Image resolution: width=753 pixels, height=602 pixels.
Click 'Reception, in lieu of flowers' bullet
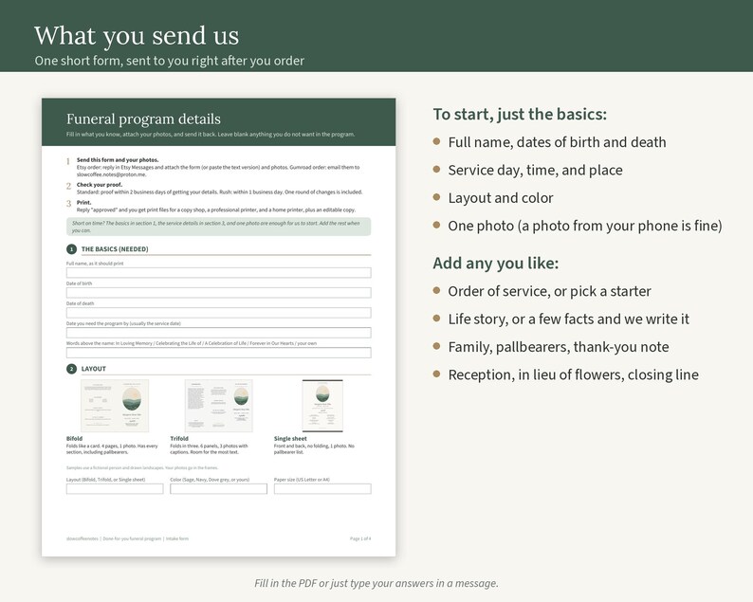[x=574, y=374]
